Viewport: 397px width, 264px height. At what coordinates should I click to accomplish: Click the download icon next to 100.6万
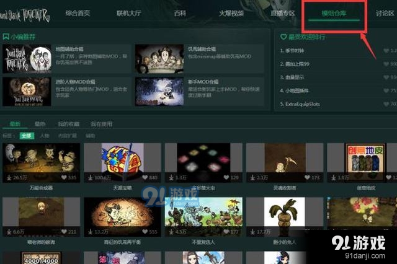click(x=90, y=178)
